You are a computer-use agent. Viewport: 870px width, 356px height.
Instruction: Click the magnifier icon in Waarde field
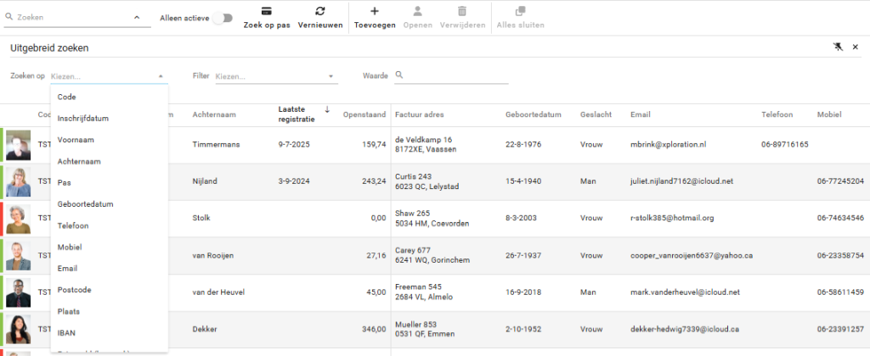tap(399, 76)
